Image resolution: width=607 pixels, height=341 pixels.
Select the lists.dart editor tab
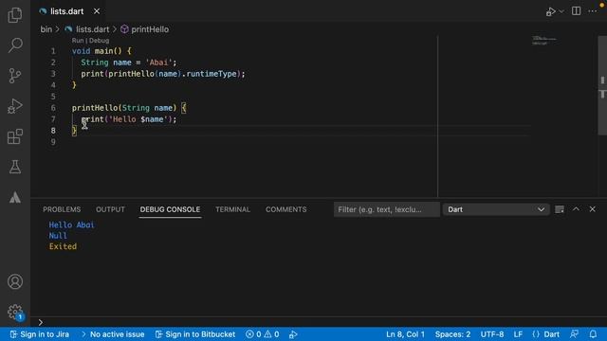tap(66, 11)
